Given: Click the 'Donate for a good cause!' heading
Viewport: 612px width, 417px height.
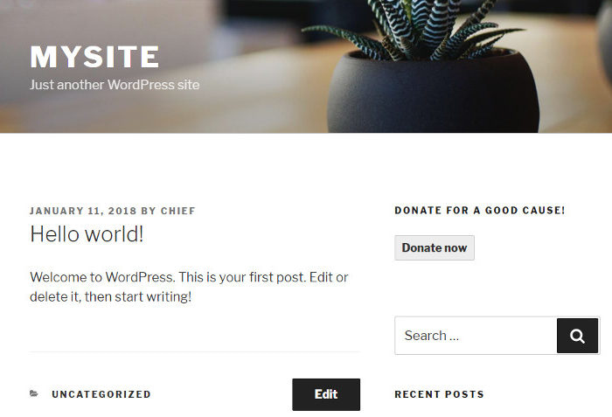Looking at the screenshot, I should [480, 211].
